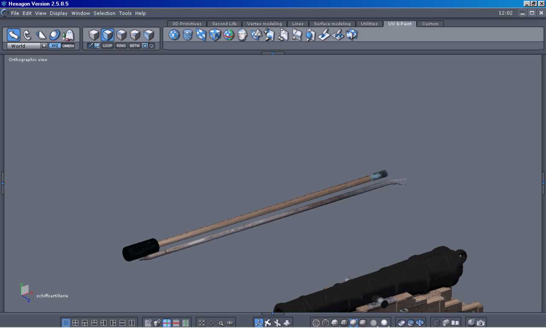Image resolution: width=546 pixels, height=328 pixels.
Task: Click the fit-all view icon
Action: click(202, 323)
